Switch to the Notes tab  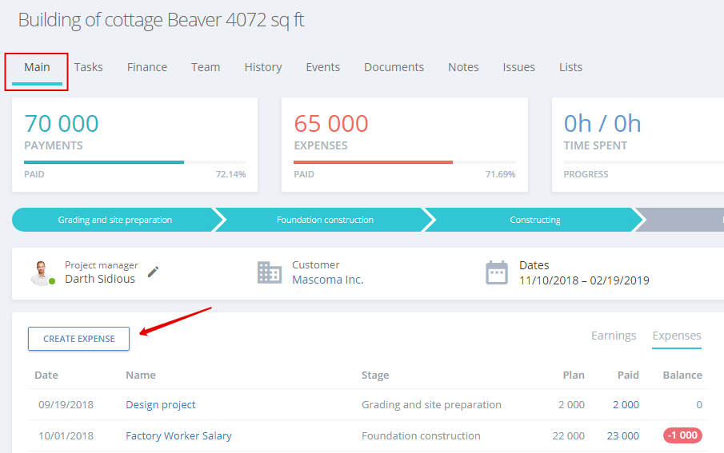pos(463,67)
